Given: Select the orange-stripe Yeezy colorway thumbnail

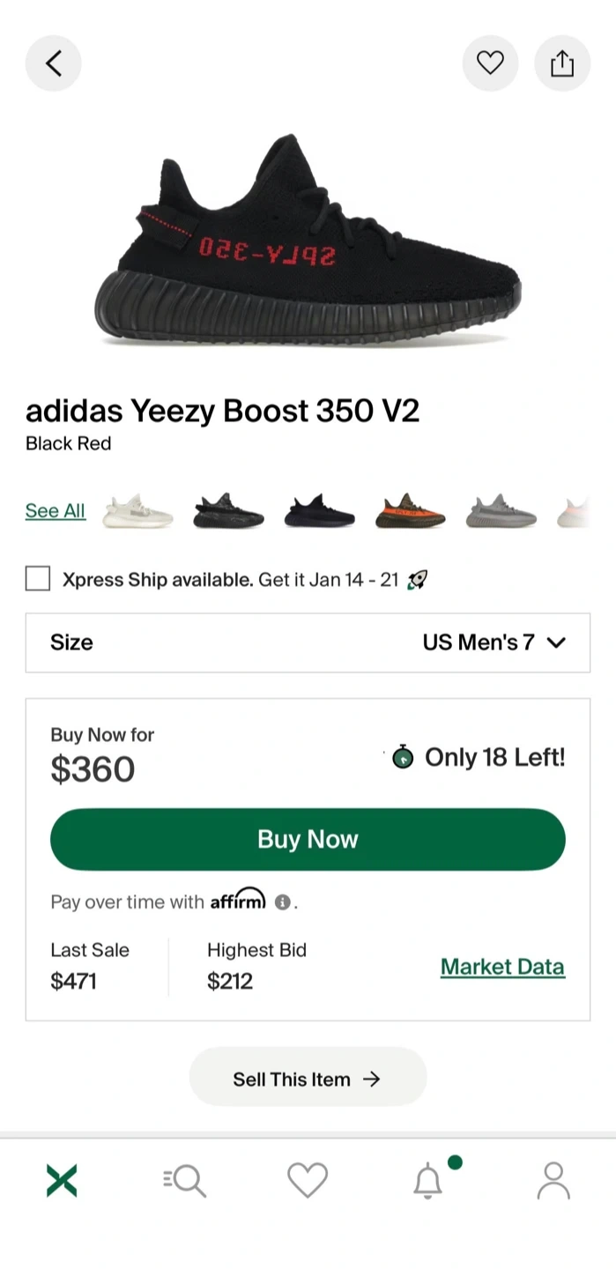Looking at the screenshot, I should (x=410, y=511).
